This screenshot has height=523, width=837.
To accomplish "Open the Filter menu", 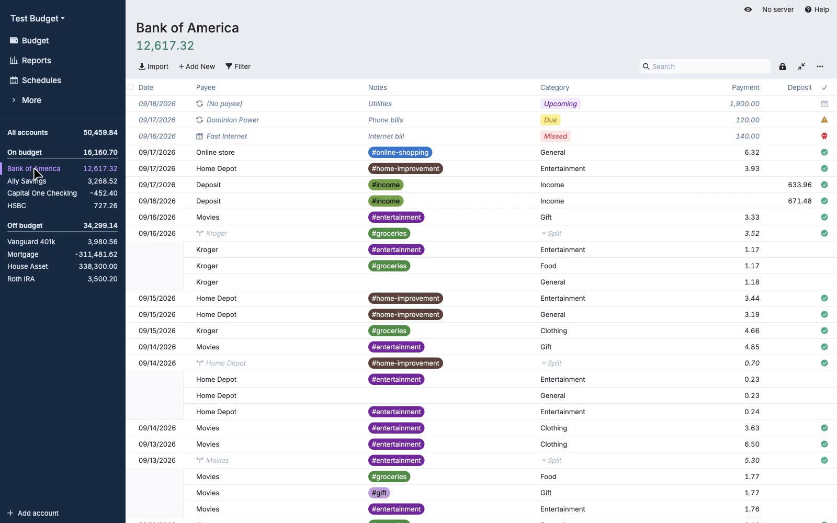I will coord(238,66).
